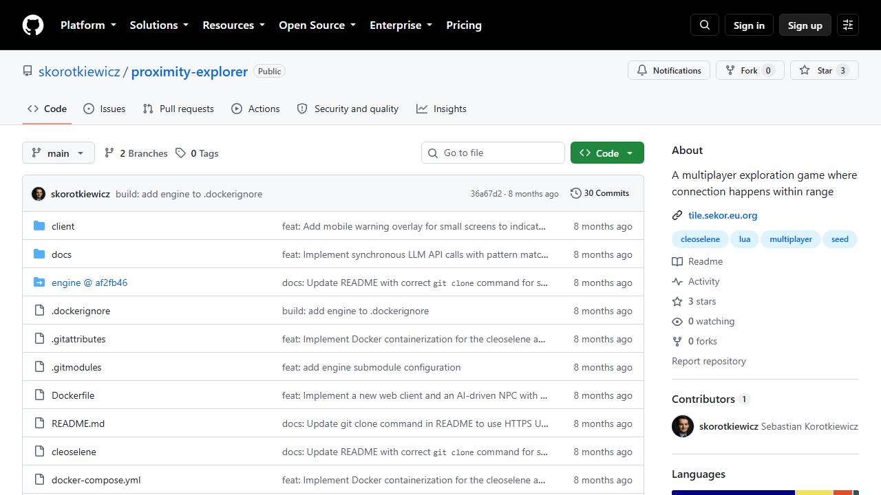This screenshot has height=495, width=881.
Task: Open the tile.sekor.eu.org link
Action: tap(723, 215)
